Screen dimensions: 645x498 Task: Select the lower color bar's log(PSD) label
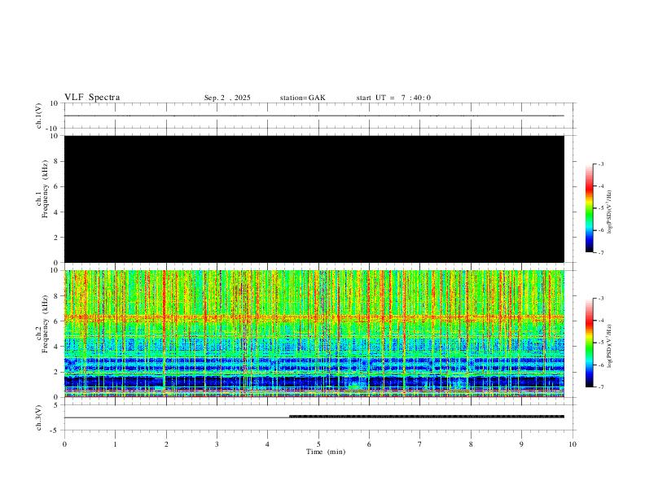609,346
